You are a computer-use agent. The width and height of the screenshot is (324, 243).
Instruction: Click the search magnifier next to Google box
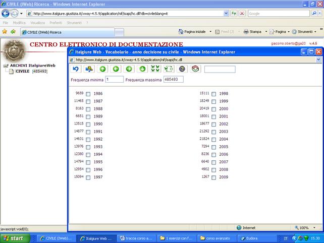click(x=314, y=14)
